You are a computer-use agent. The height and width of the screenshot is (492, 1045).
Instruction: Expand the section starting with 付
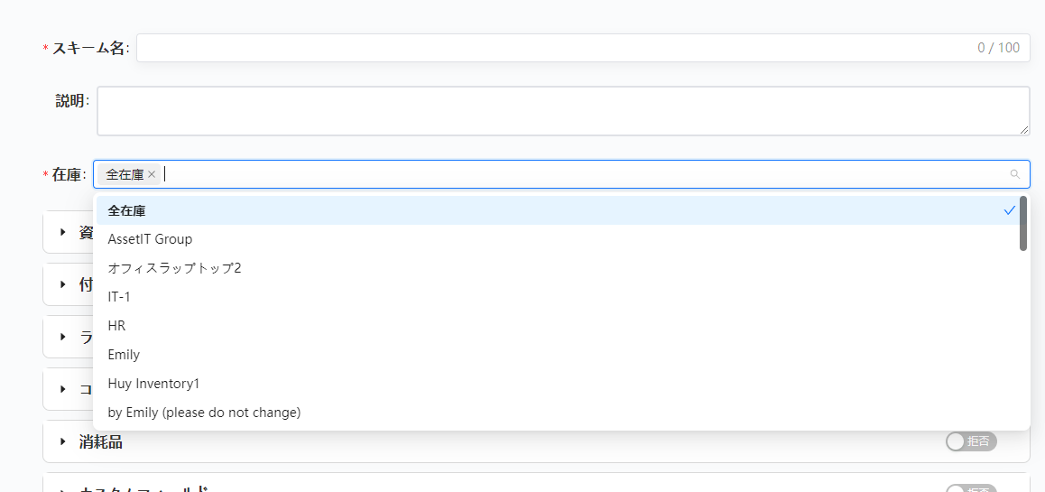pos(63,284)
